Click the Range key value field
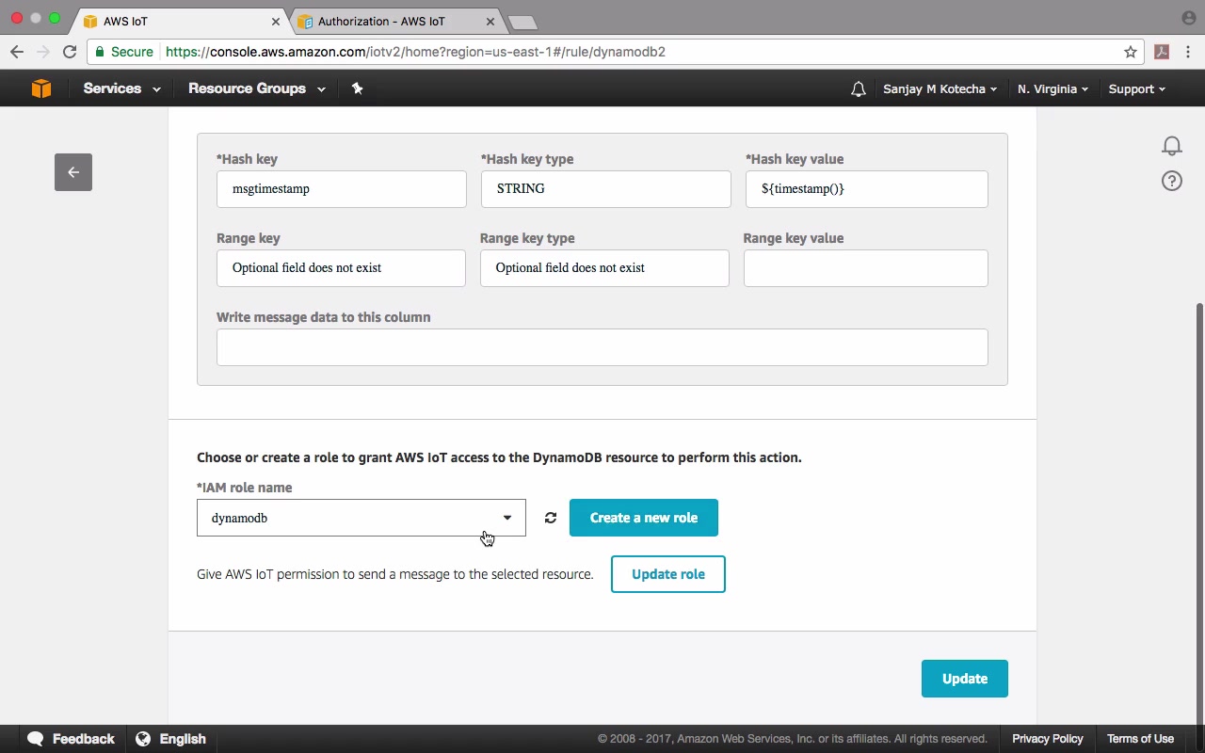1205x753 pixels. 866,268
